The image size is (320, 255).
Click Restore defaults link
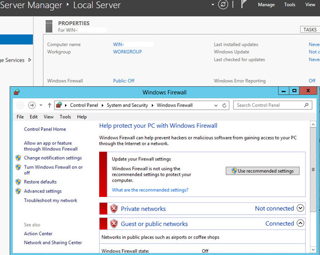tap(40, 182)
